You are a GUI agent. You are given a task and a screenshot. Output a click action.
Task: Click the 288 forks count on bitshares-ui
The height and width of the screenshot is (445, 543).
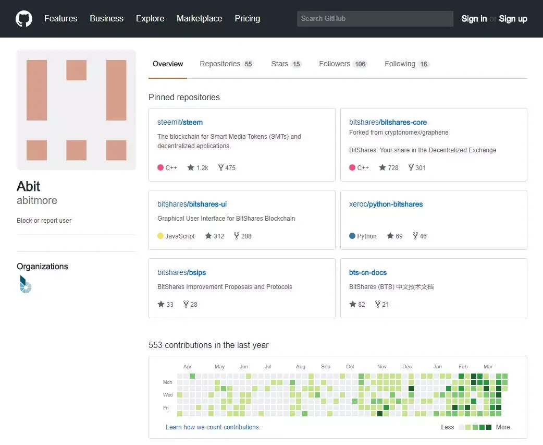246,236
